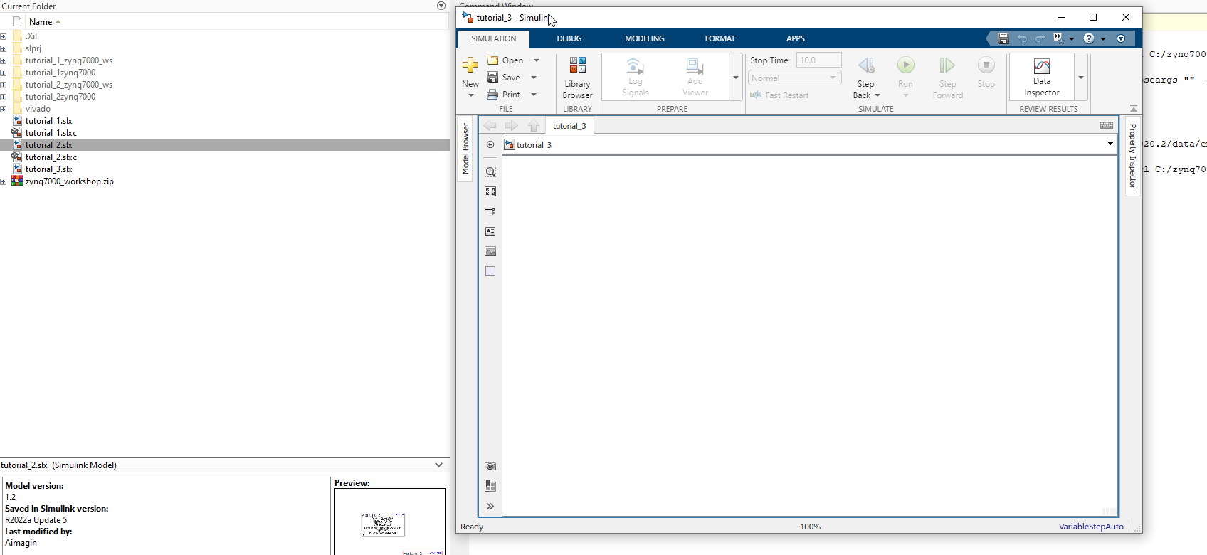This screenshot has width=1207, height=555.
Task: Collapse the file details panel chevron
Action: tap(438, 465)
